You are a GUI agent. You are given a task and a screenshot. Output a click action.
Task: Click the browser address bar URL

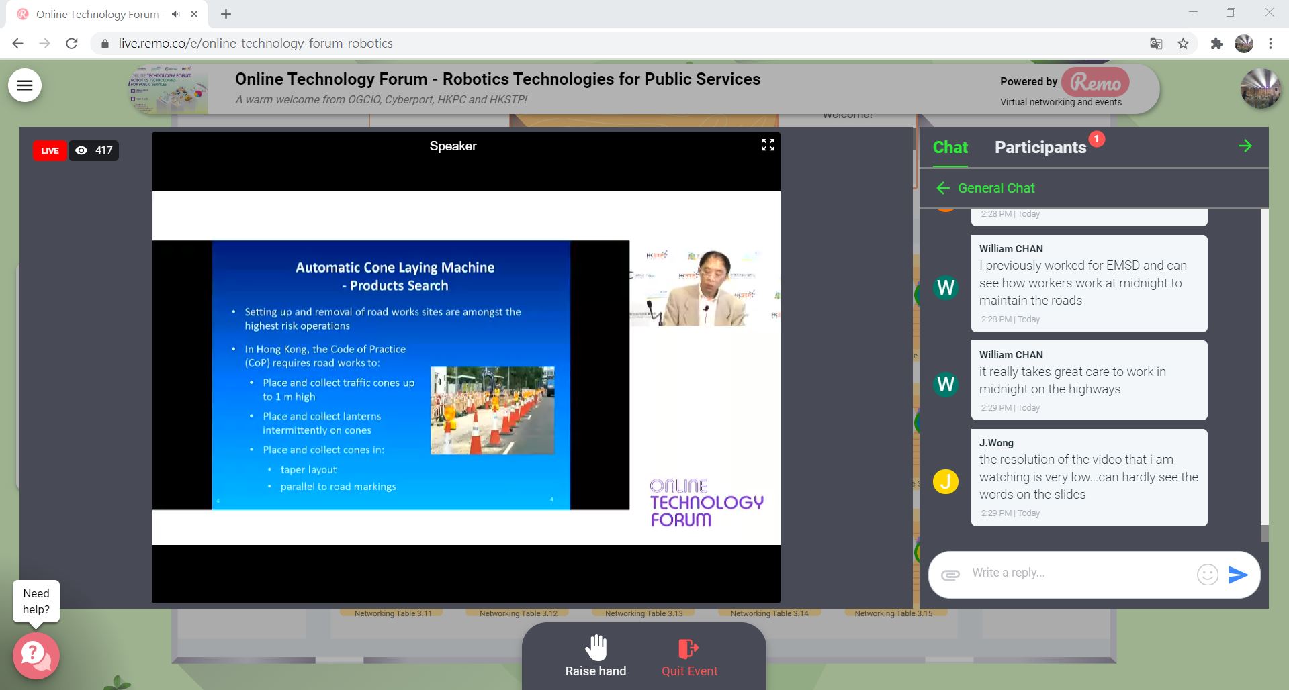pyautogui.click(x=255, y=44)
